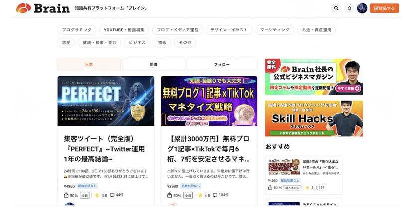This screenshot has width=413, height=212.
Task: Click share icon on ¥2980 TikTok card
Action: (x=170, y=195)
